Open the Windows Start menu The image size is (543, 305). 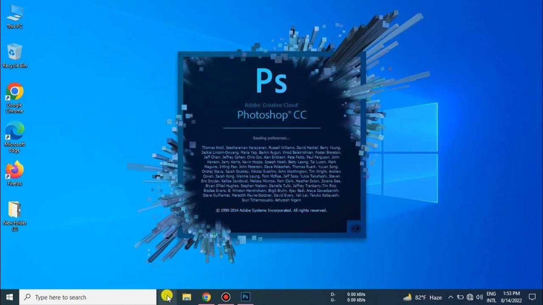[9, 297]
